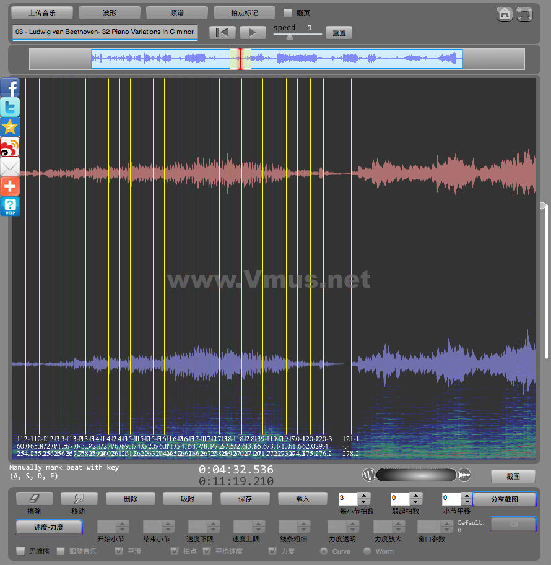Screen dimensions: 551x565
Task: Click the current time 0:04:32.536
Action: [x=236, y=470]
